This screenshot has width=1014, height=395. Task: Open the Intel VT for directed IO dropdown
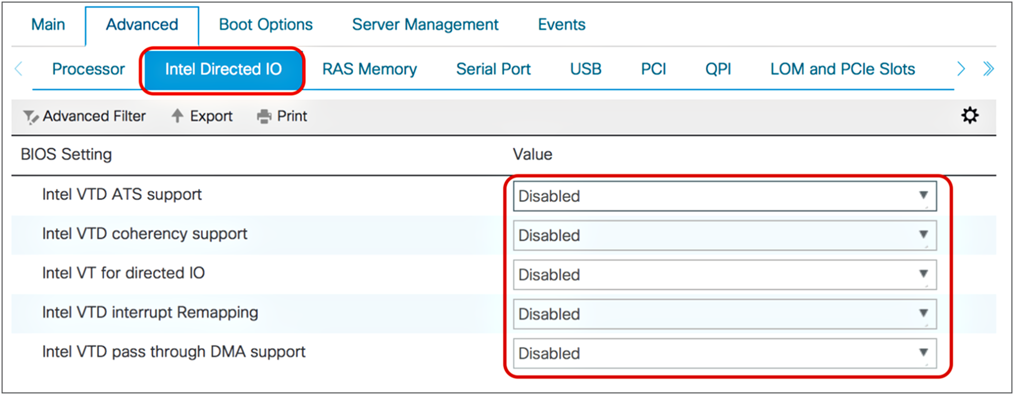coord(725,274)
